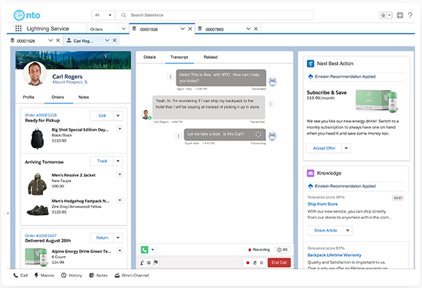The height and width of the screenshot is (288, 422).
Task: Open the All search scope dropdown
Action: pos(103,15)
